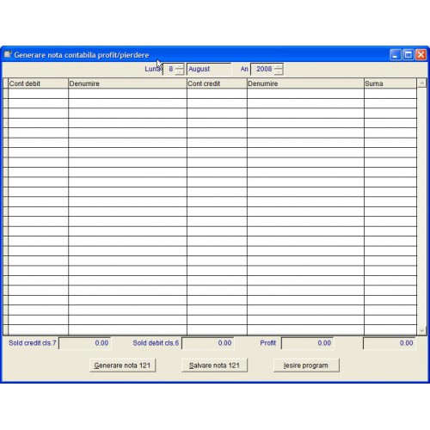Click Iesire program button

[306, 365]
